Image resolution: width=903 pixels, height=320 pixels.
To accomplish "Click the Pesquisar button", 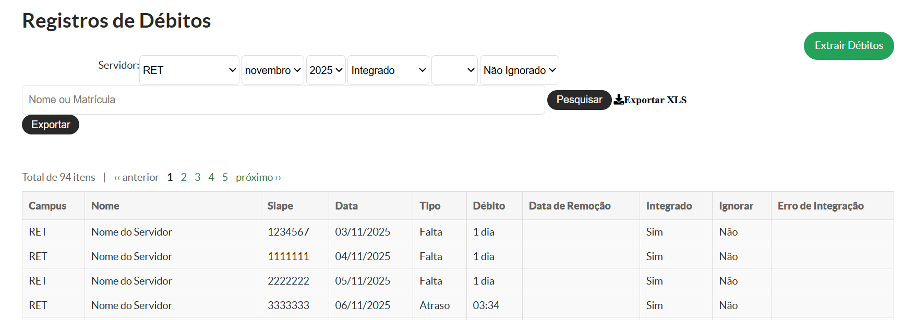I will 579,100.
